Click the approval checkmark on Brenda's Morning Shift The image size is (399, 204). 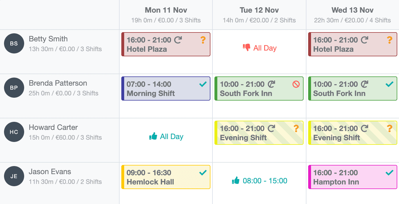pyautogui.click(x=203, y=84)
